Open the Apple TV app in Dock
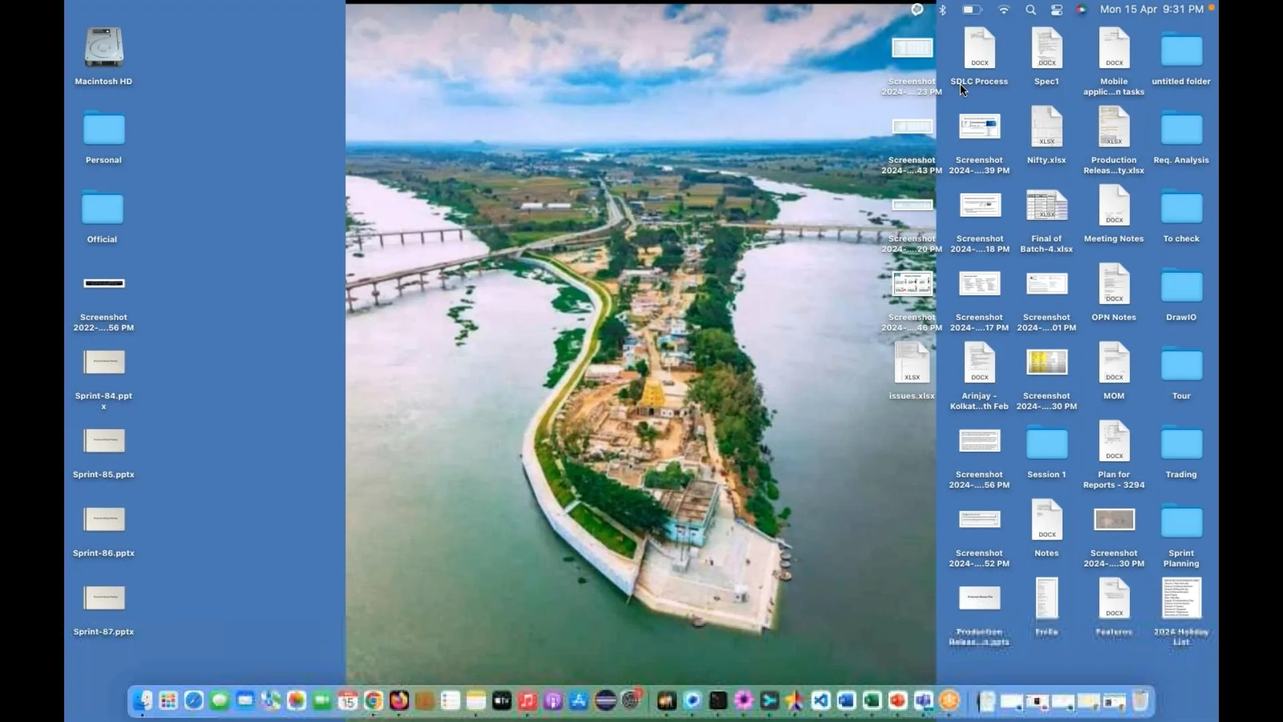This screenshot has width=1283, height=722. tap(502, 701)
